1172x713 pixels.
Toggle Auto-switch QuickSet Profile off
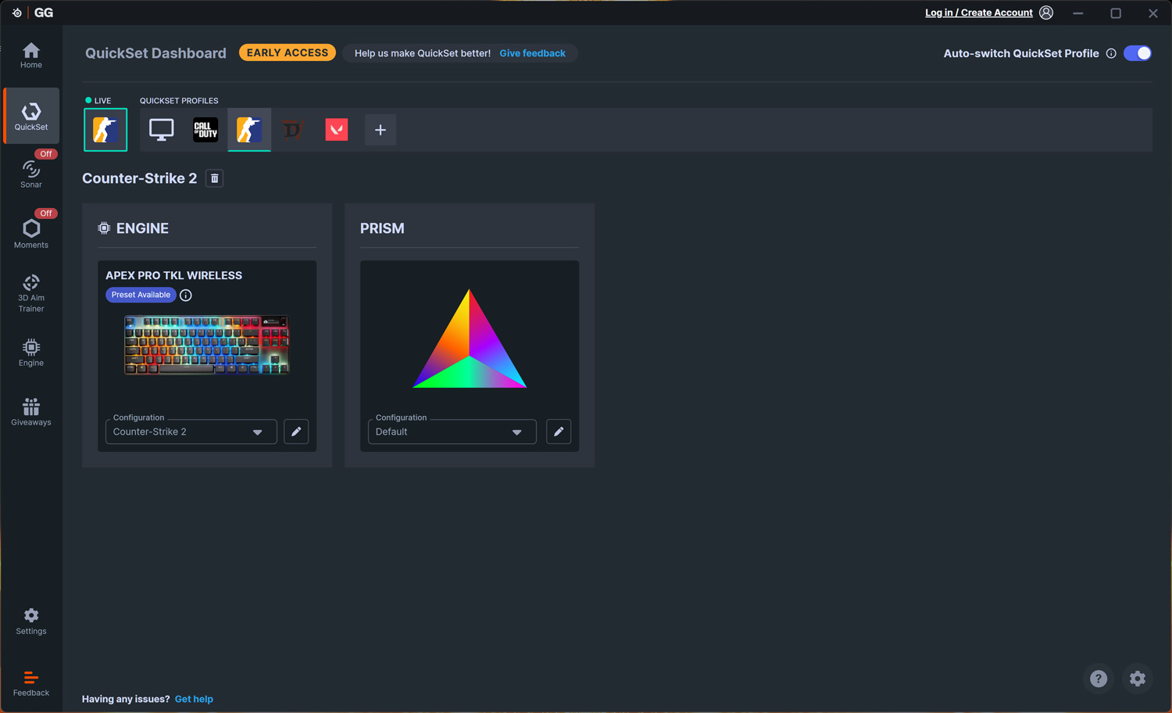(1138, 53)
